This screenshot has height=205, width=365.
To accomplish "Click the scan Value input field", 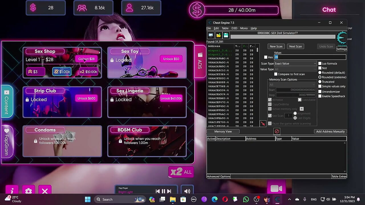I will [310, 57].
